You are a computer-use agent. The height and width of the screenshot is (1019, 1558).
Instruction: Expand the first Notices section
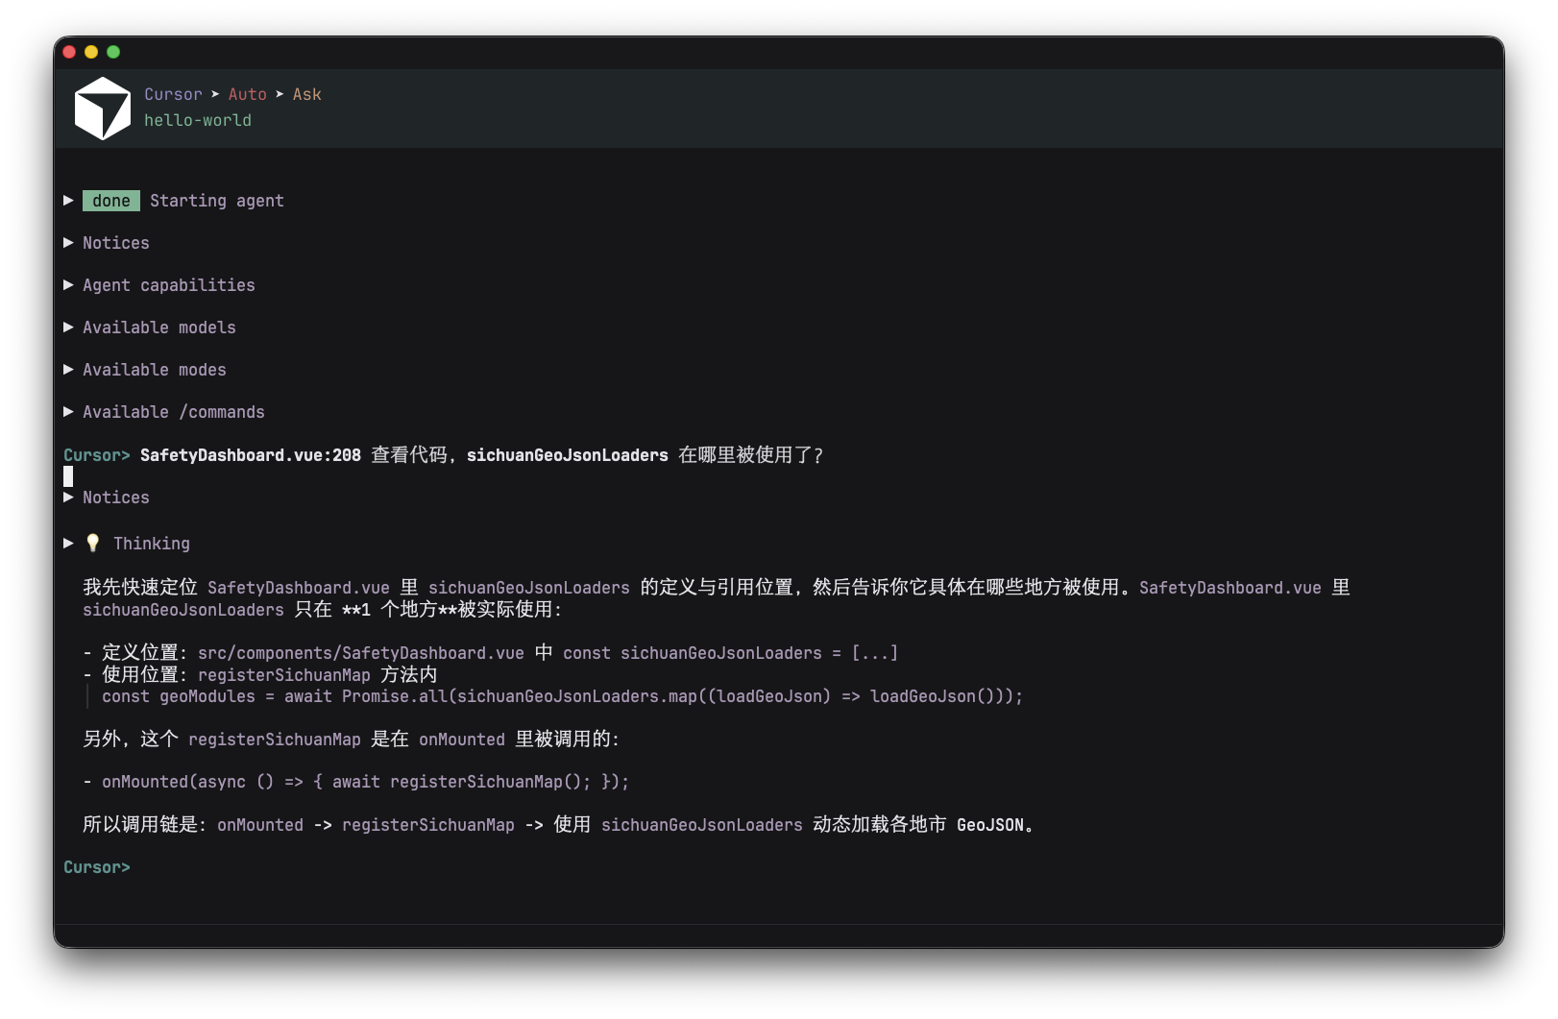point(68,243)
